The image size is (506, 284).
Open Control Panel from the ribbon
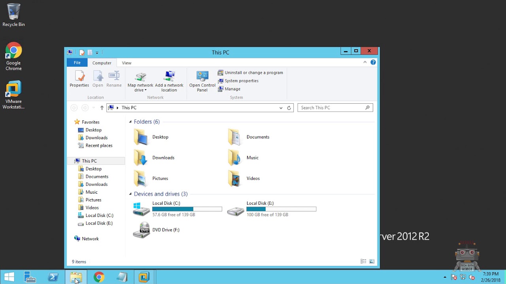(x=202, y=81)
